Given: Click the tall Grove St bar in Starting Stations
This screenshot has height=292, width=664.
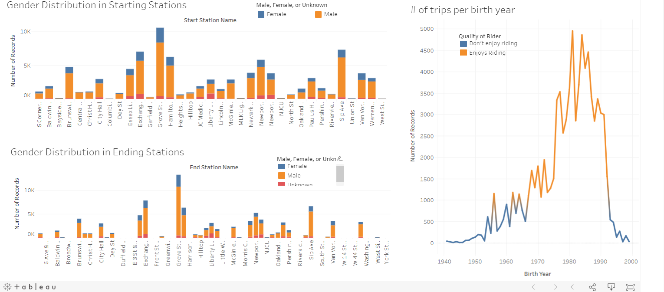Looking at the screenshot, I should click(160, 63).
